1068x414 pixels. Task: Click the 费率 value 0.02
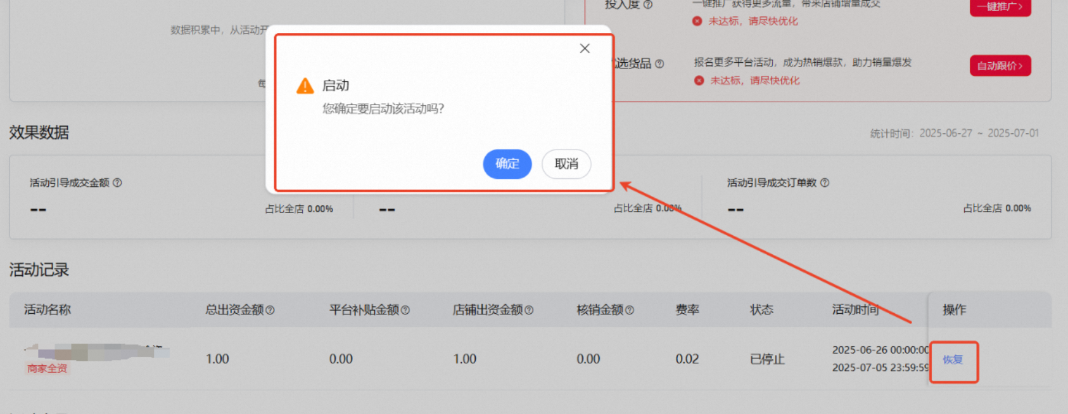pos(687,359)
